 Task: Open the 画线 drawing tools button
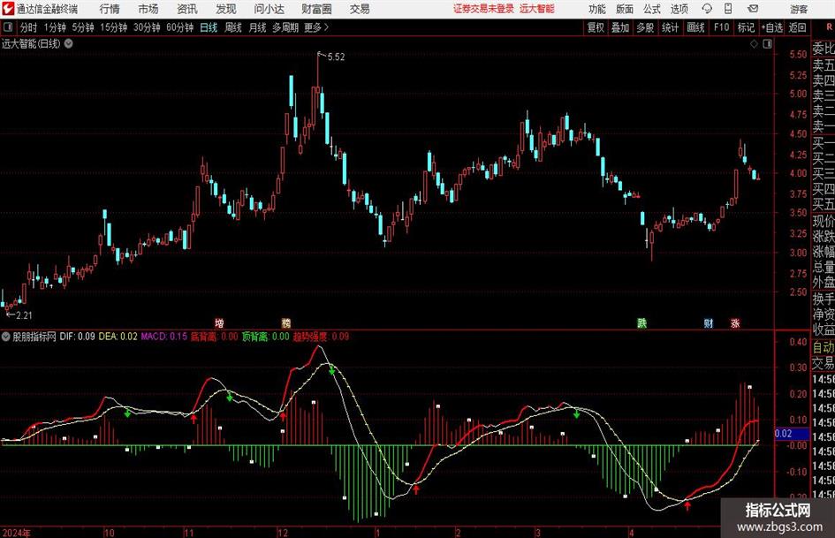pos(696,27)
